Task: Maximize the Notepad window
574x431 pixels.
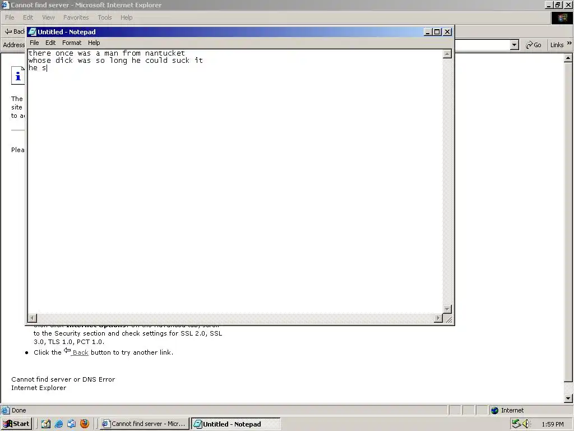Action: [437, 32]
